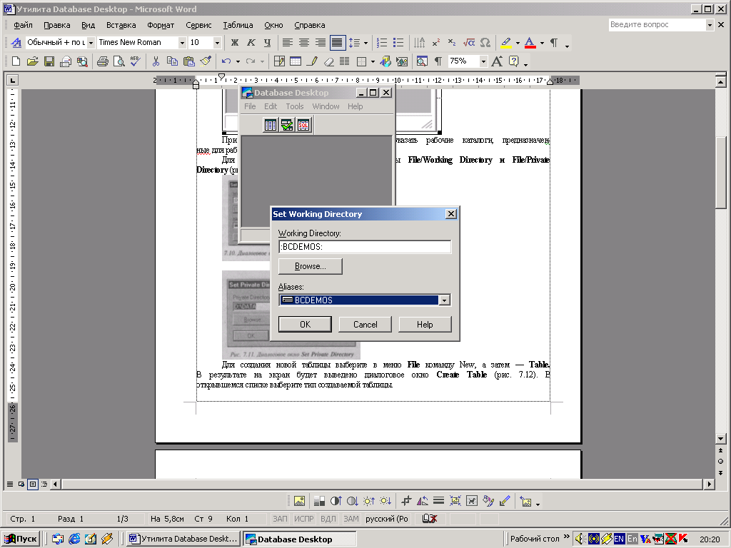Expand the Times New Roman font dropdown
Screen dimensions: 731x548
[182, 43]
